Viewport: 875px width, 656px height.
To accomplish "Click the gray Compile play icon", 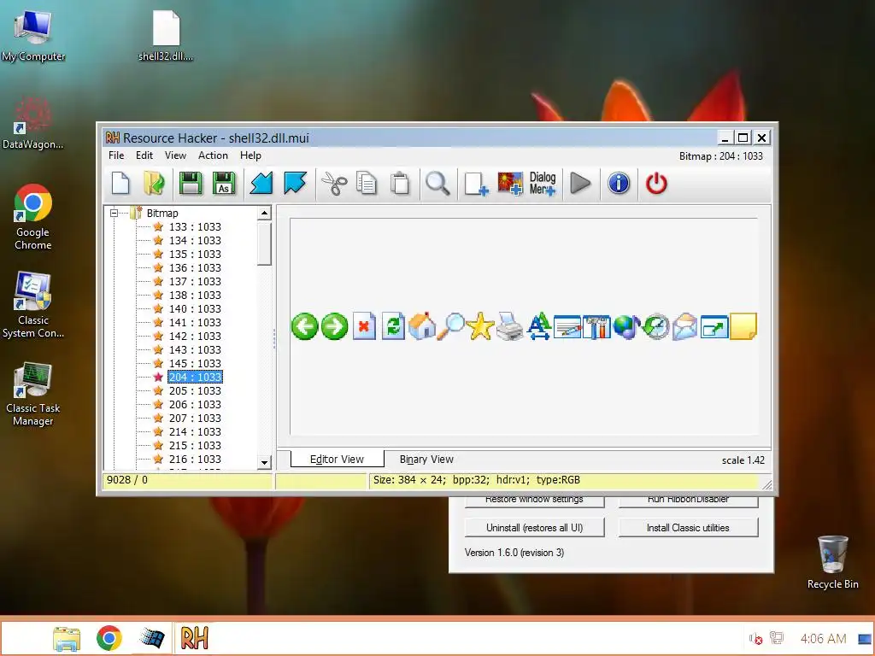I will (580, 184).
